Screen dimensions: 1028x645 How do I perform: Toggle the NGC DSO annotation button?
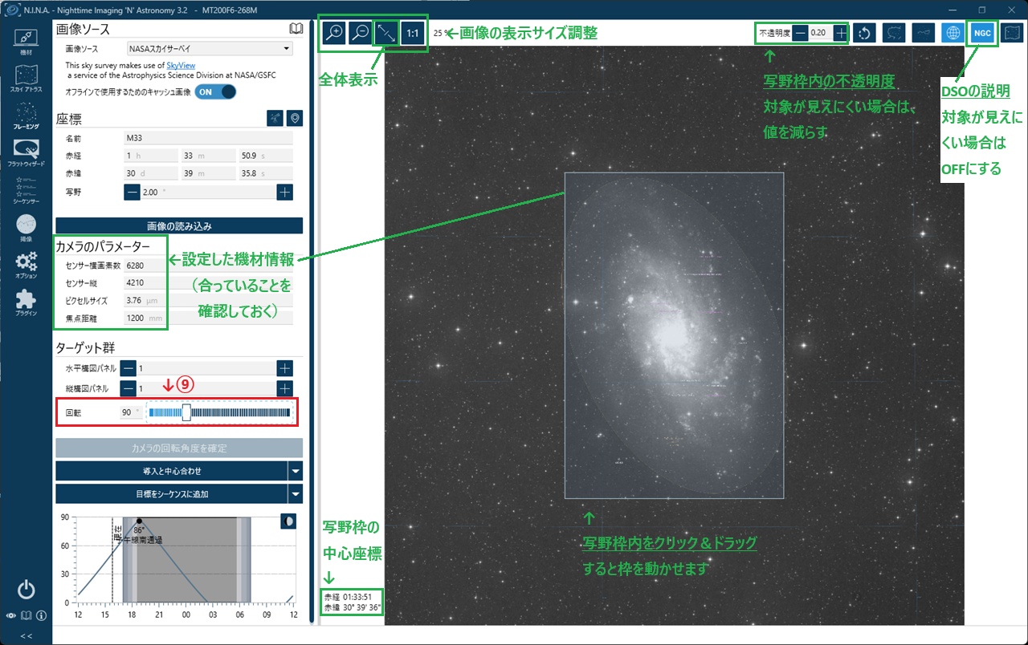pyautogui.click(x=982, y=33)
